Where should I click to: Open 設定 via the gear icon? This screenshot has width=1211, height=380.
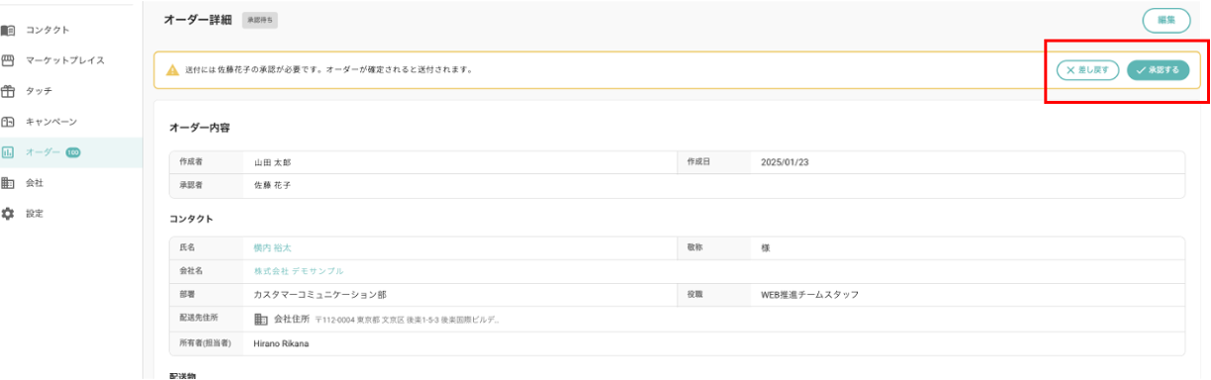tap(8, 213)
